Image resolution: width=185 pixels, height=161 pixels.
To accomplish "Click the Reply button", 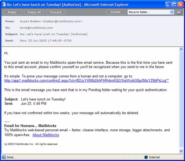I will (x=13, y=12).
